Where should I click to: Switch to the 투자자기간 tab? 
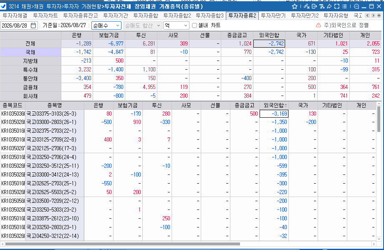pyautogui.click(x=116, y=16)
